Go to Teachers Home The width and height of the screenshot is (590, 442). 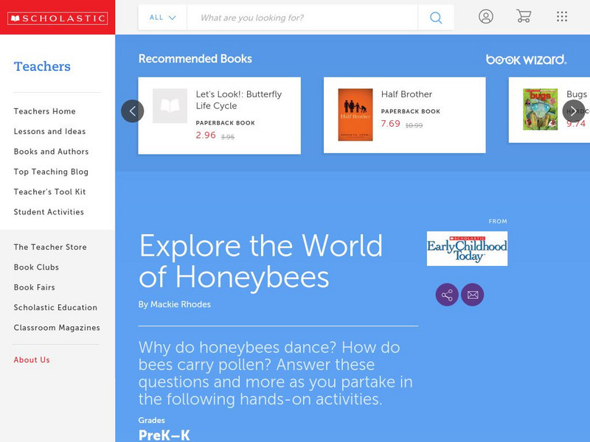point(45,111)
